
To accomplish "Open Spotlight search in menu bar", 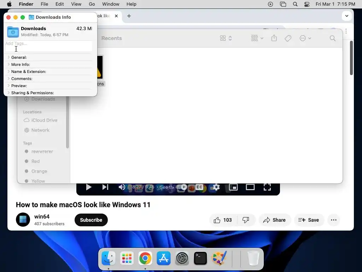I will (x=295, y=4).
